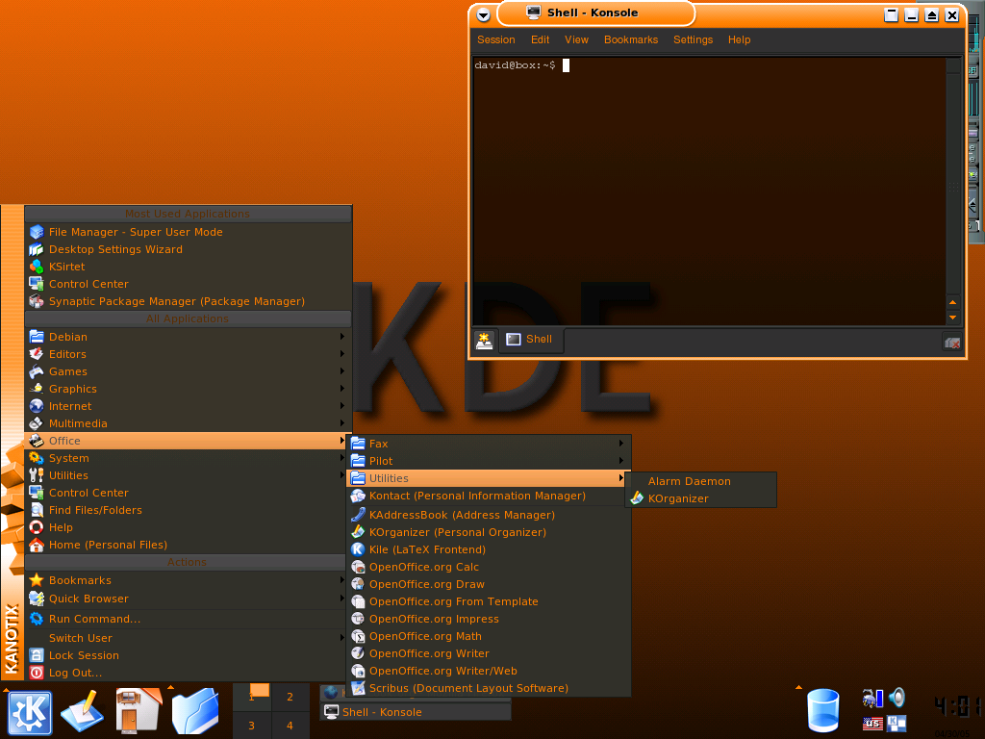Click the trash can icon in panel
This screenshot has width=985, height=739.
point(823,711)
